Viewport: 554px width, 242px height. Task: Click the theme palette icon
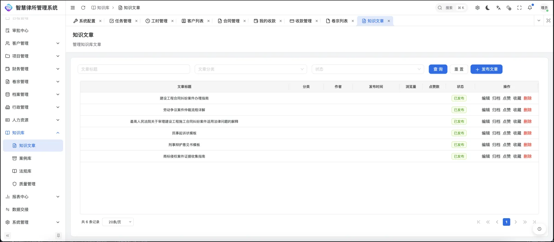509,8
